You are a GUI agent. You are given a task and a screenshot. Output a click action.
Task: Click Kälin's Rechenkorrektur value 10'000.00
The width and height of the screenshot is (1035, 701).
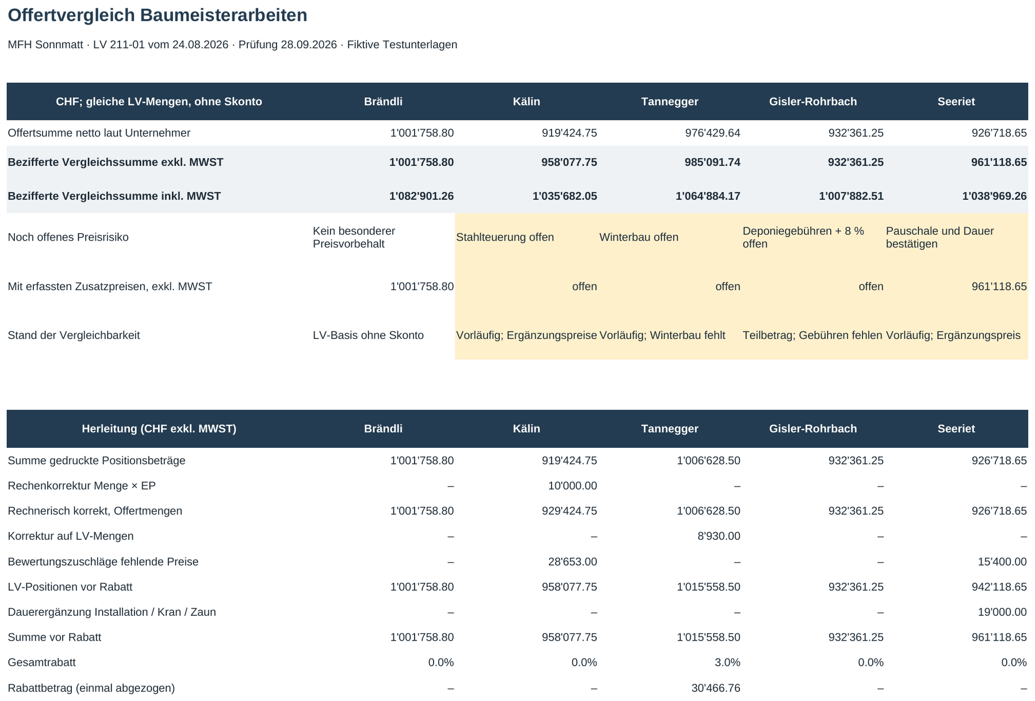coord(573,486)
